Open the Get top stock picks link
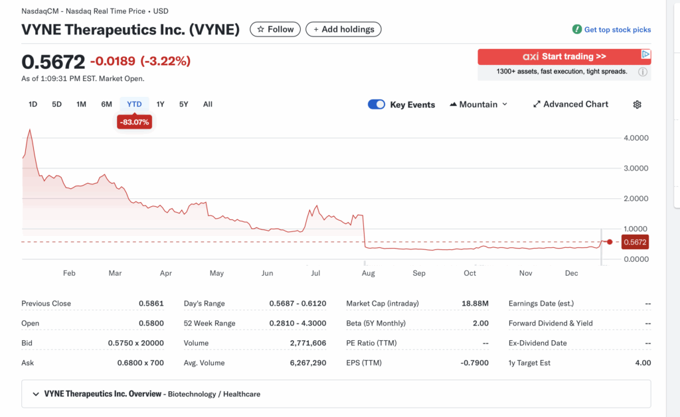This screenshot has height=417, width=680. (616, 29)
